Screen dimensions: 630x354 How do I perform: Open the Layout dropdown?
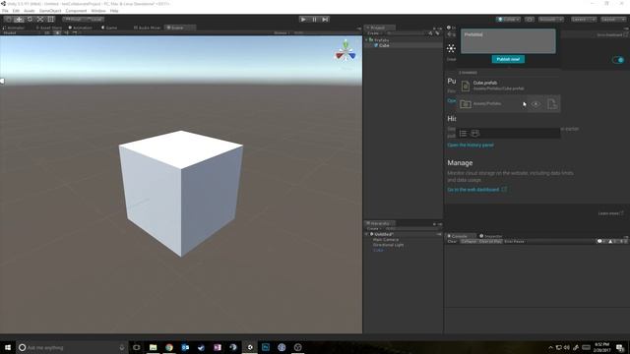(x=613, y=20)
